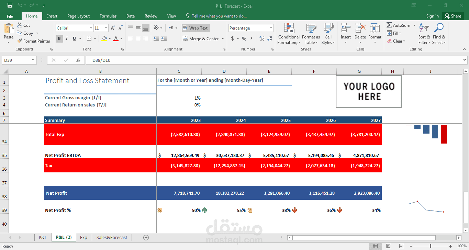Click in the formula bar input
The height and width of the screenshot is (250, 469).
(x=273, y=60)
